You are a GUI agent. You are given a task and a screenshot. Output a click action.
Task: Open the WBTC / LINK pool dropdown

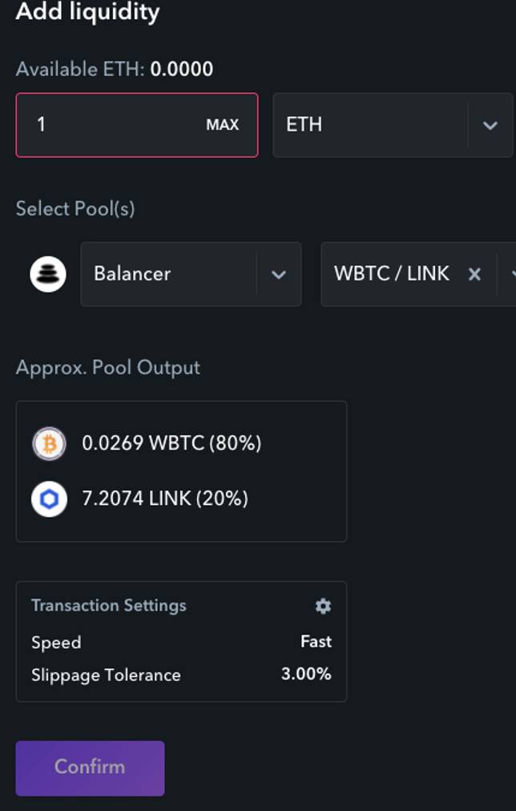pyautogui.click(x=418, y=274)
